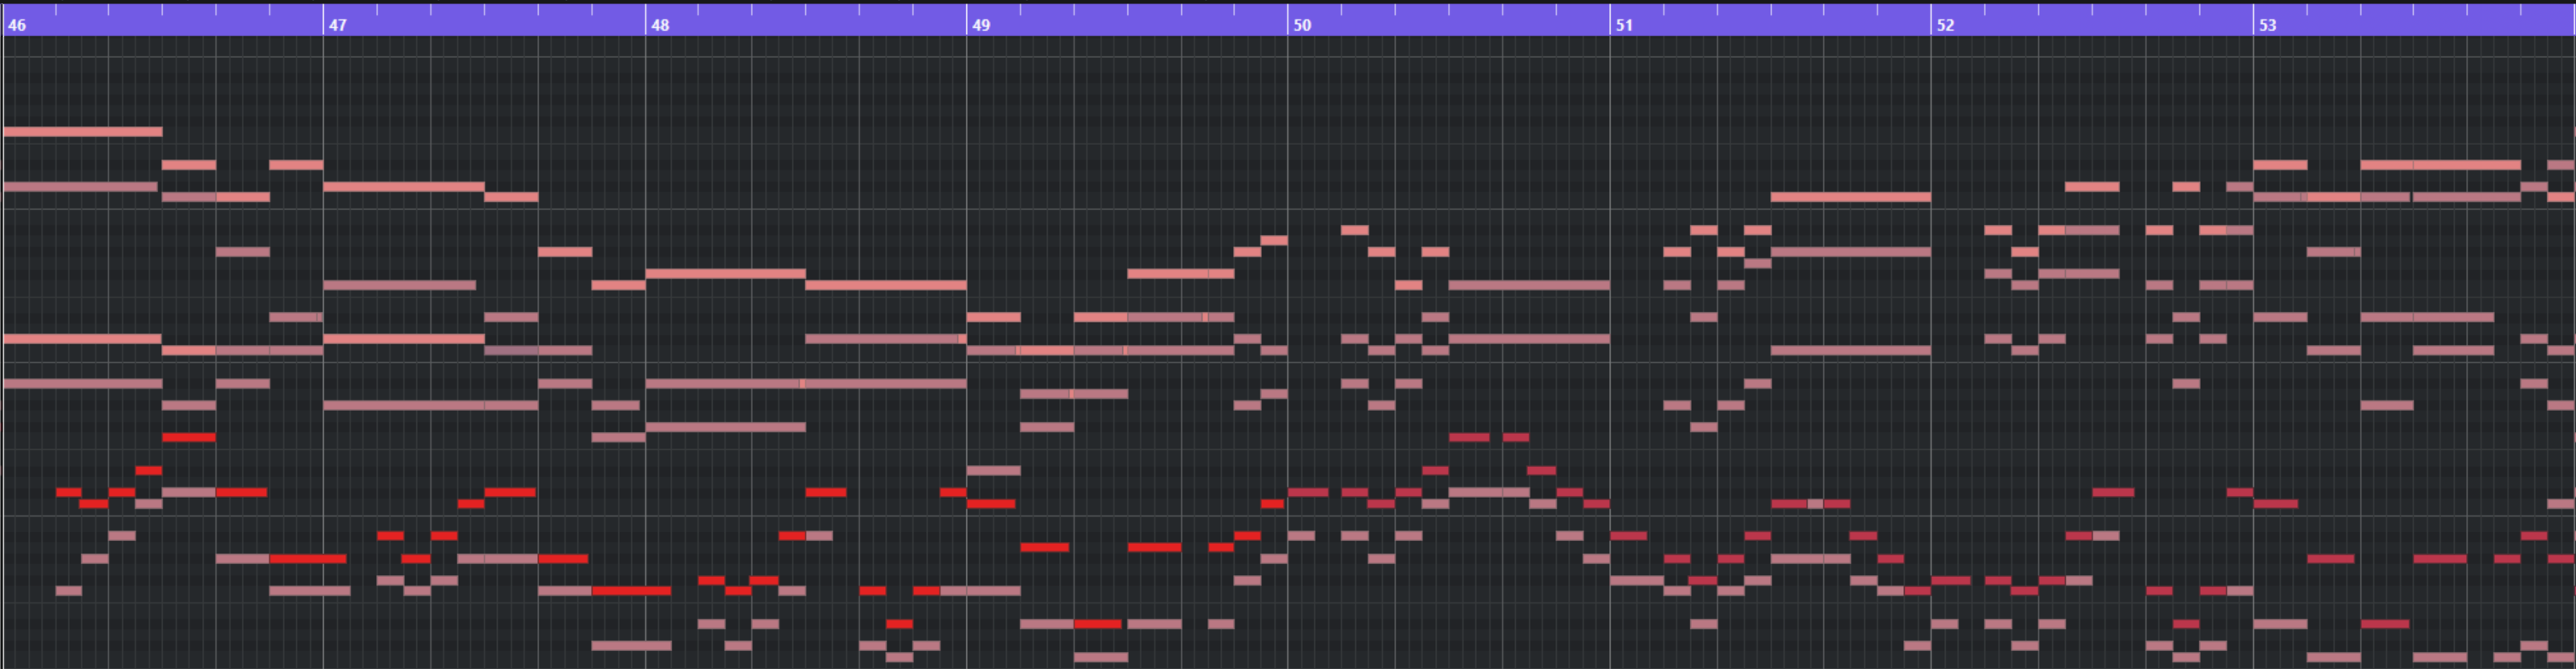This screenshot has height=669, width=2576.
Task: Click bar 46 marker in the ruler
Action: [x=17, y=25]
